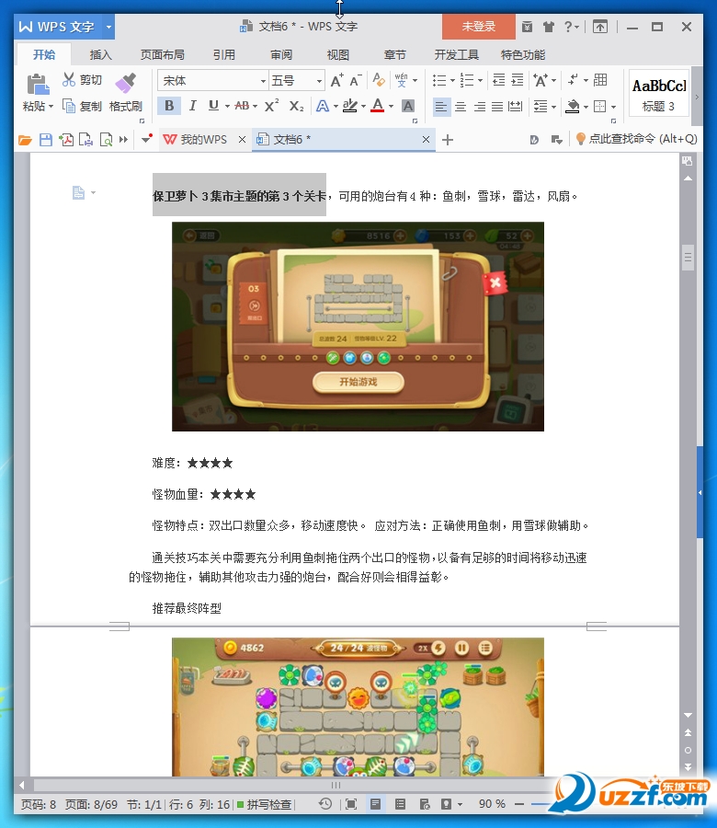Justify the paragraph text
The height and width of the screenshot is (828, 717).
(x=497, y=107)
